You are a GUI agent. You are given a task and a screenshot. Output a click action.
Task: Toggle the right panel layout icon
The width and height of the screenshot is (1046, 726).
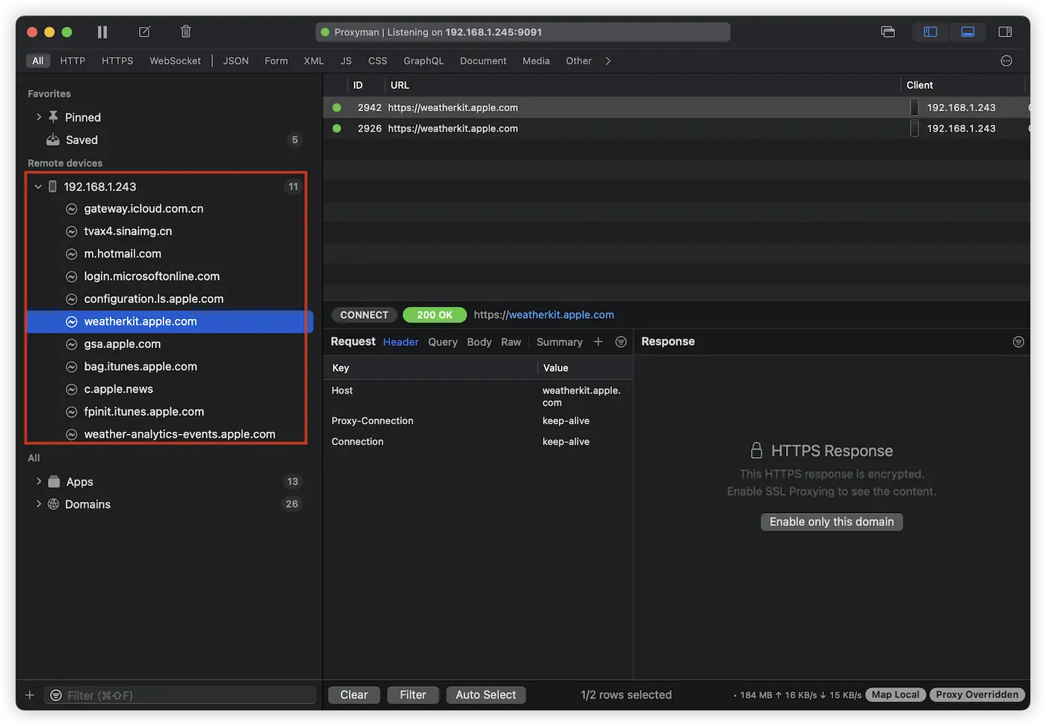1005,31
